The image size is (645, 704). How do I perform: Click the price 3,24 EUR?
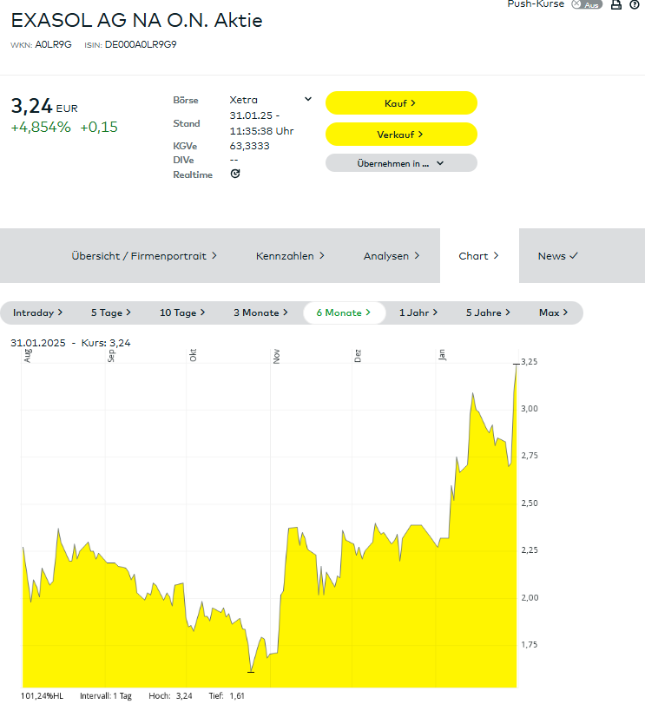point(44,107)
